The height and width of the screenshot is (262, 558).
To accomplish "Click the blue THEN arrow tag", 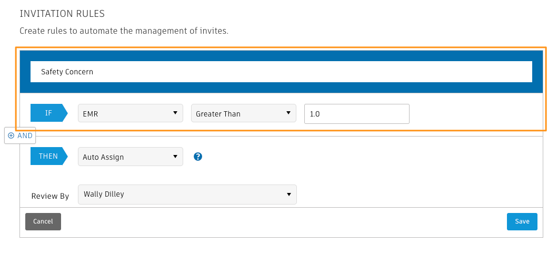I will pyautogui.click(x=49, y=156).
